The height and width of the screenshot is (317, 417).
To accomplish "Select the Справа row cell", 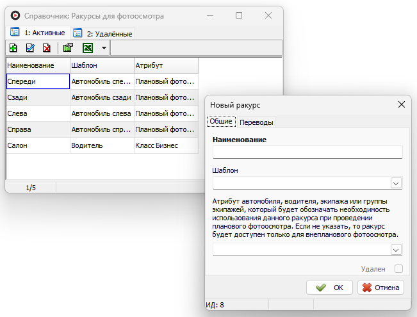I will 38,129.
